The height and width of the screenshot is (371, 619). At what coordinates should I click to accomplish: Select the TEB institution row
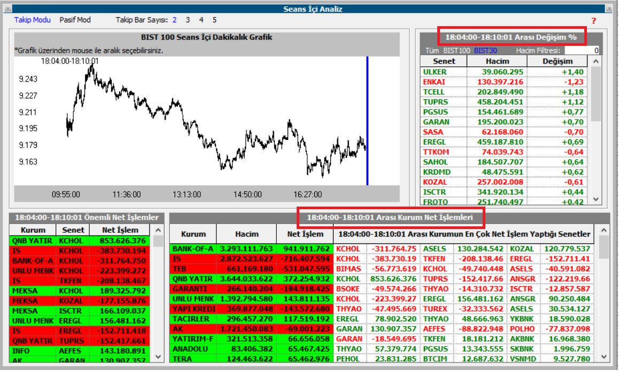coord(382,269)
